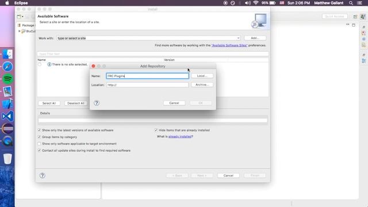Open Notification Center in the menu bar

click(x=359, y=3)
